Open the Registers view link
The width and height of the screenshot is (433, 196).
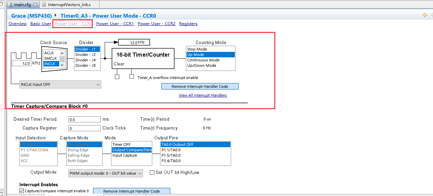[188, 24]
